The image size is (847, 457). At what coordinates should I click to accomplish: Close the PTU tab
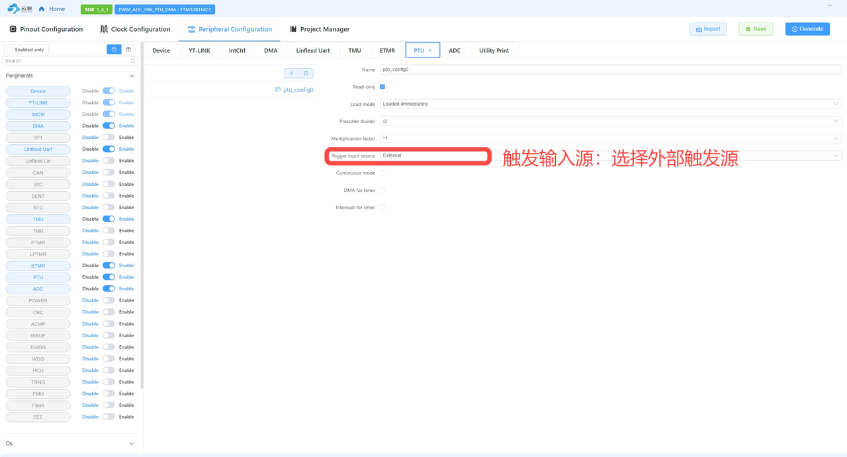coord(430,50)
